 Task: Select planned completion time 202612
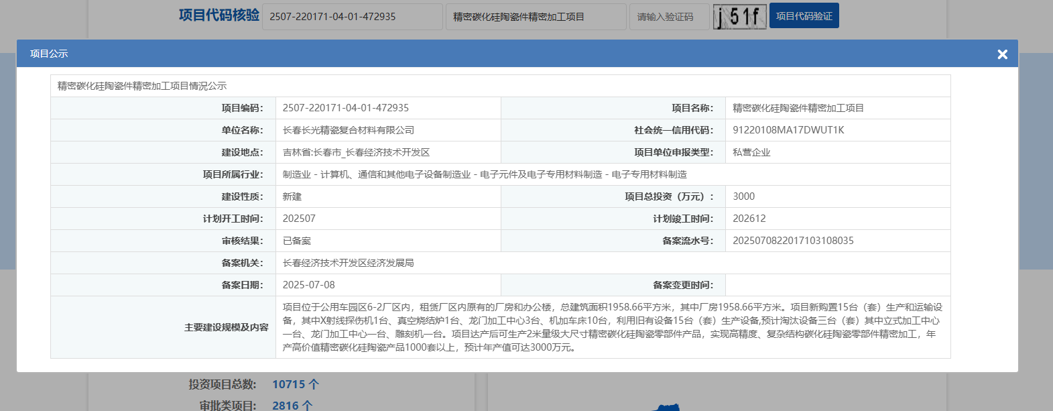point(749,219)
